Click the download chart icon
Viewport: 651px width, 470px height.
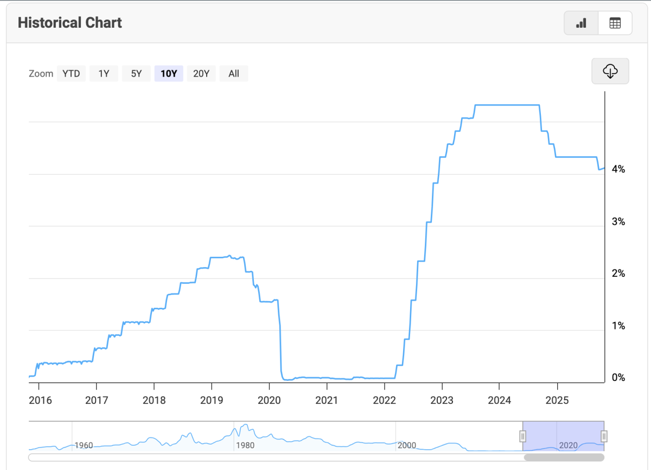pos(610,71)
